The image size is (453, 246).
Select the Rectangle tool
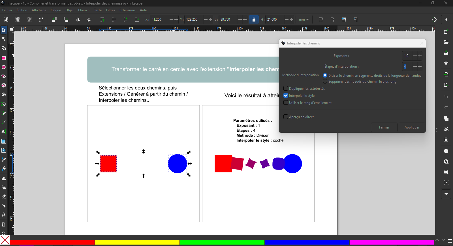tap(4, 58)
